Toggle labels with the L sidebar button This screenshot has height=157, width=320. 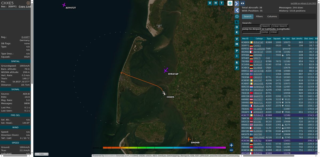tap(237, 22)
